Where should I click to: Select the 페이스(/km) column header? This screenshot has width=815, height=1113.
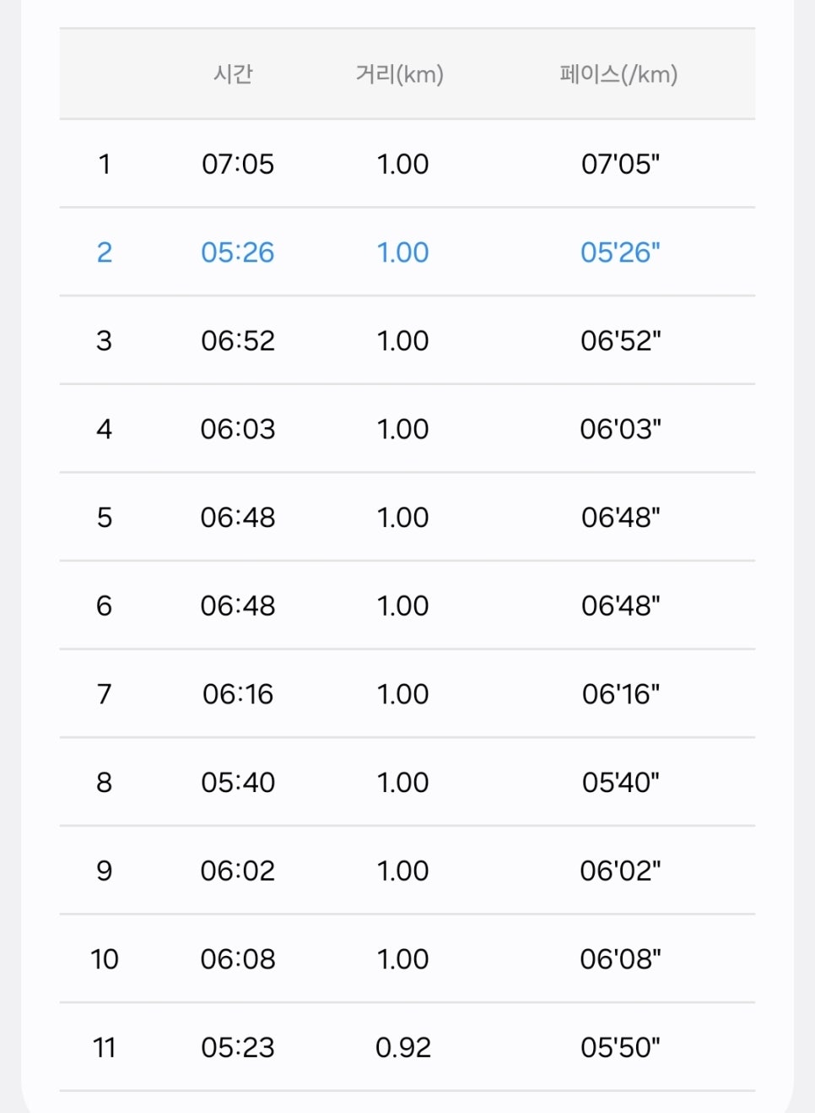tap(618, 74)
